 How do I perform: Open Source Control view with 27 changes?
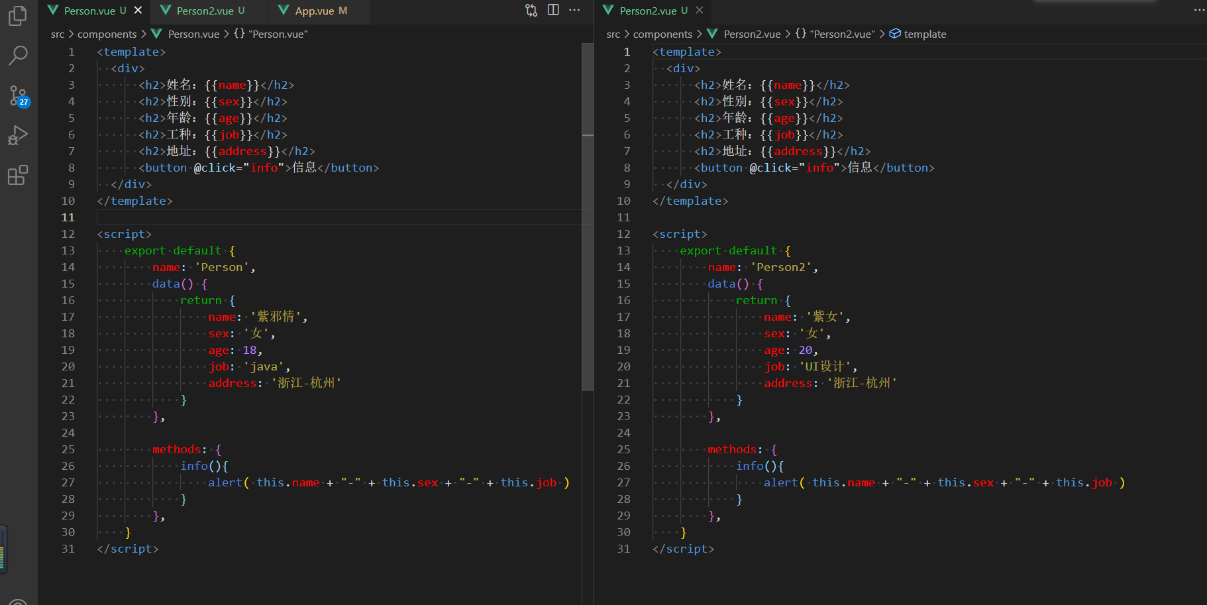click(18, 96)
